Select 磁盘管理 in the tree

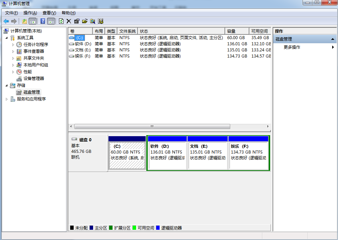click(x=32, y=92)
